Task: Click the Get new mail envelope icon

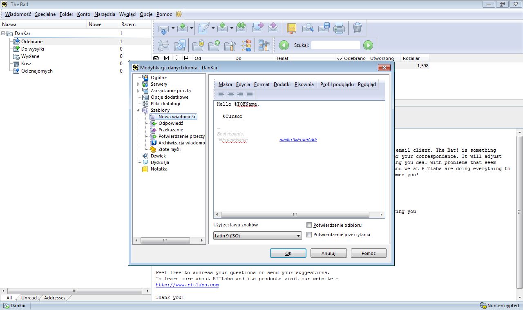Action: tap(163, 28)
